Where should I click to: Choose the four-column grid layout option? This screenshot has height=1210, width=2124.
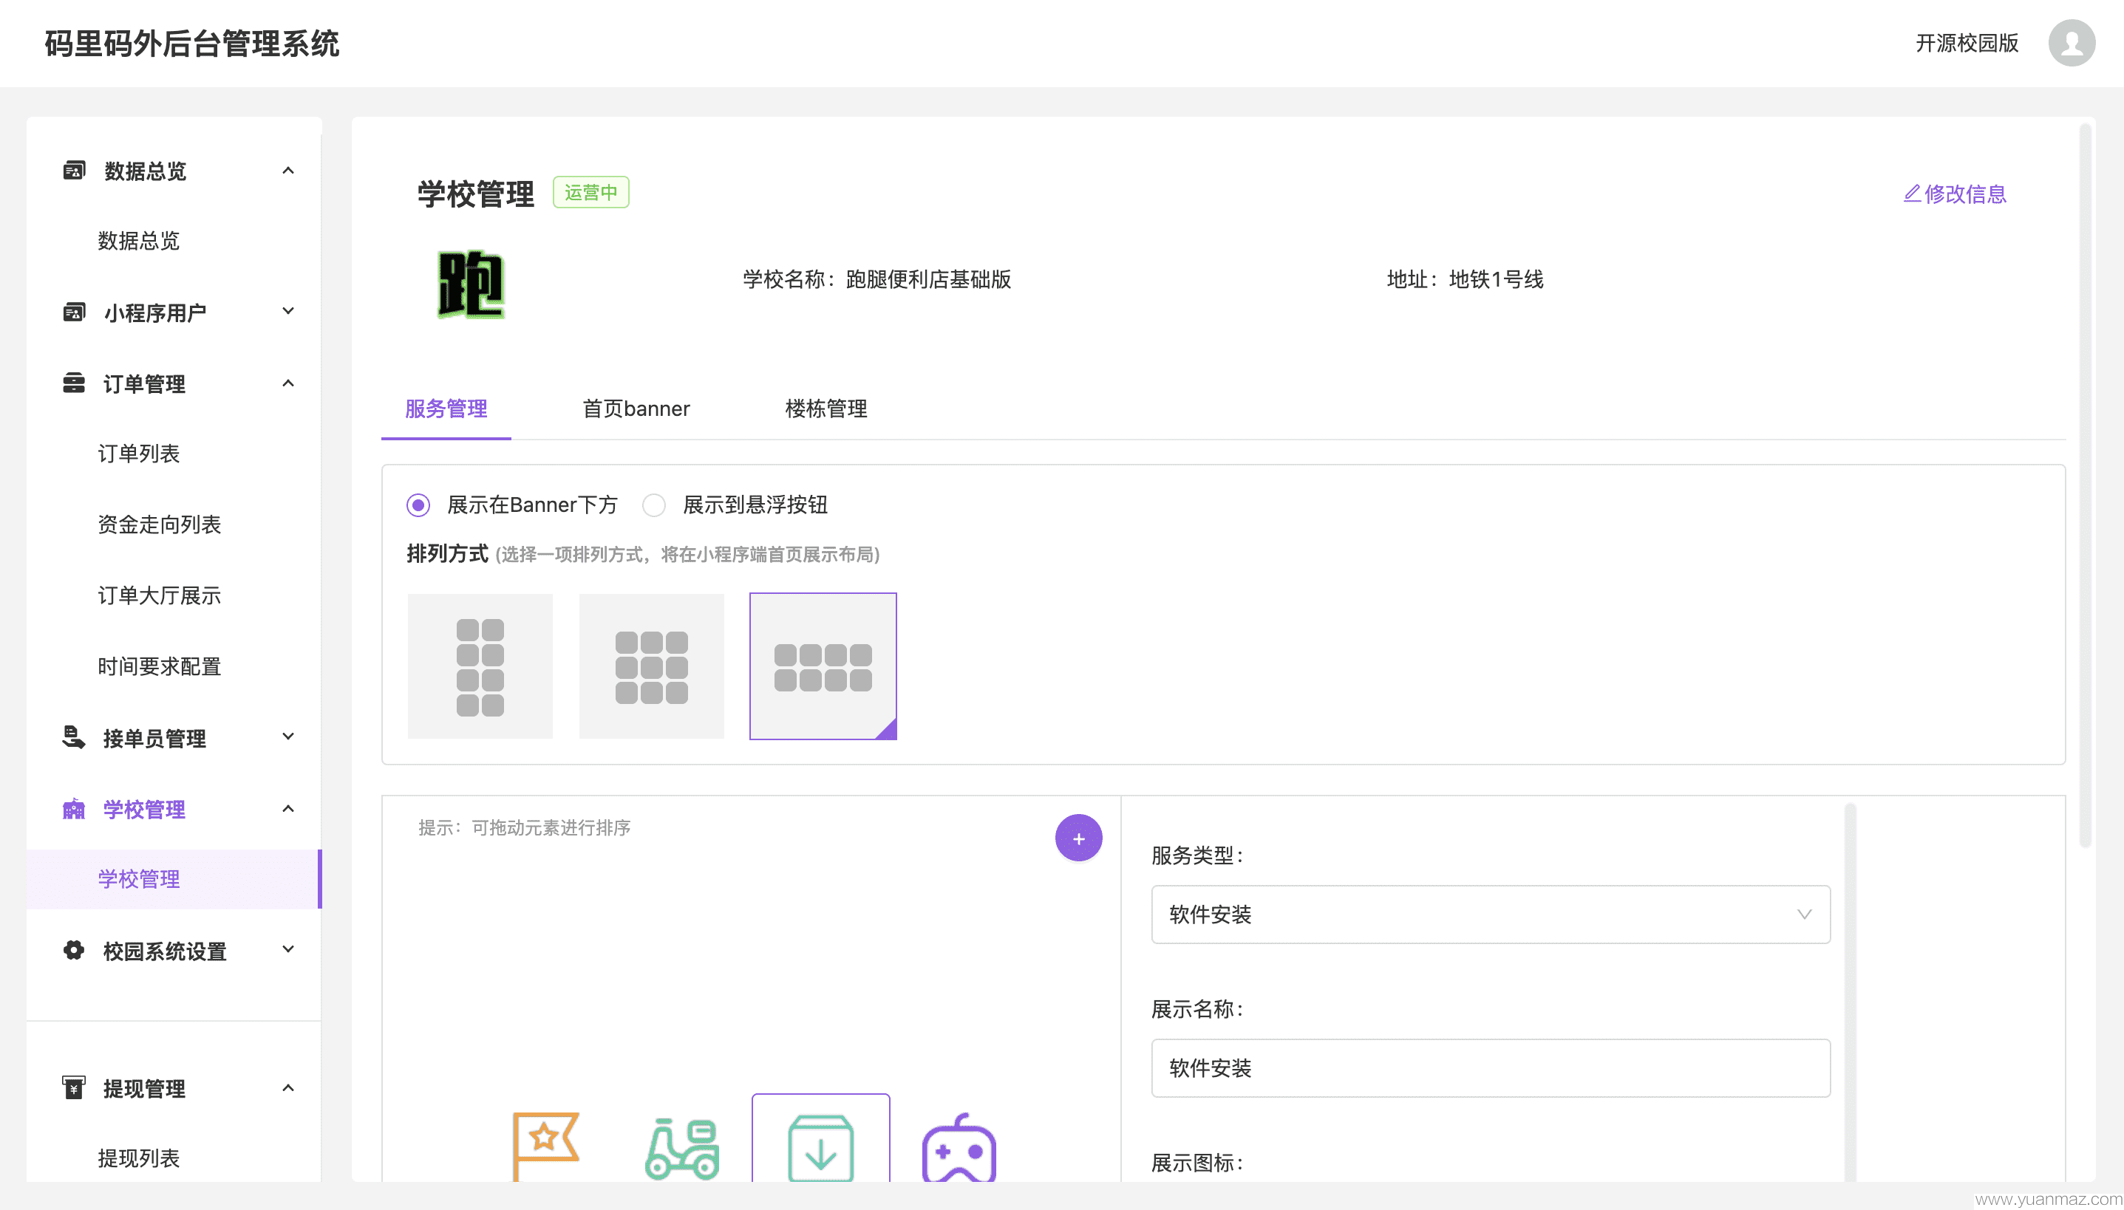[823, 666]
